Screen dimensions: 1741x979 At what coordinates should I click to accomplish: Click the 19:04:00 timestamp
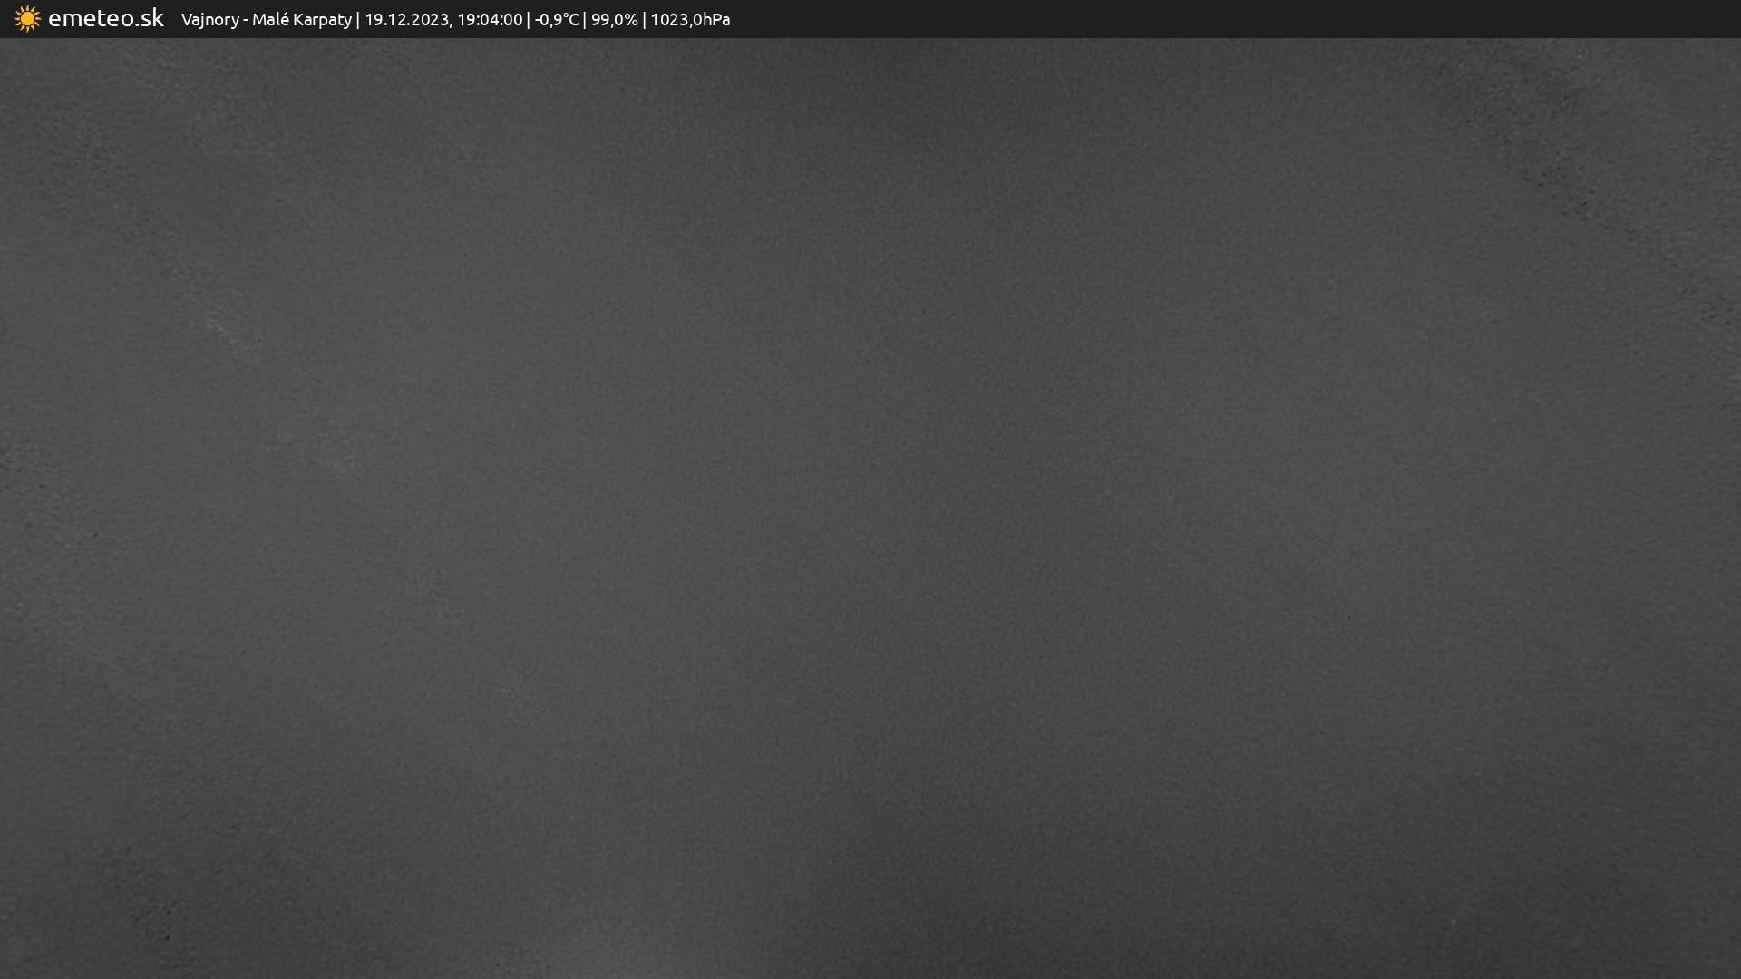(490, 20)
